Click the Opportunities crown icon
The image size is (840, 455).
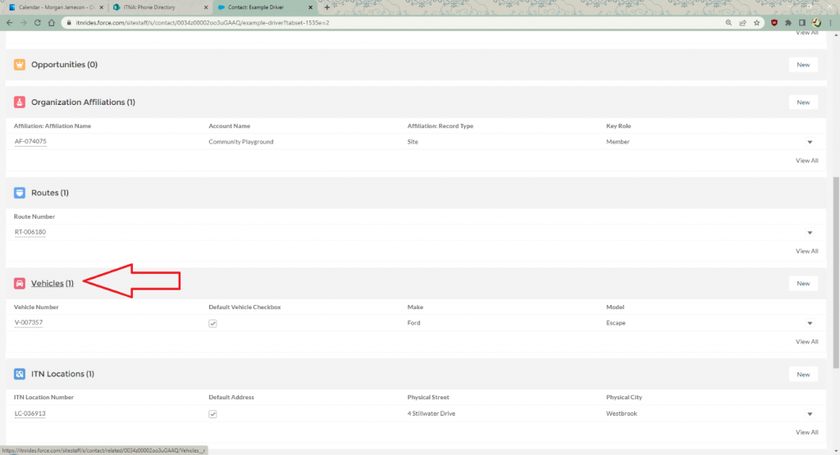coord(20,65)
